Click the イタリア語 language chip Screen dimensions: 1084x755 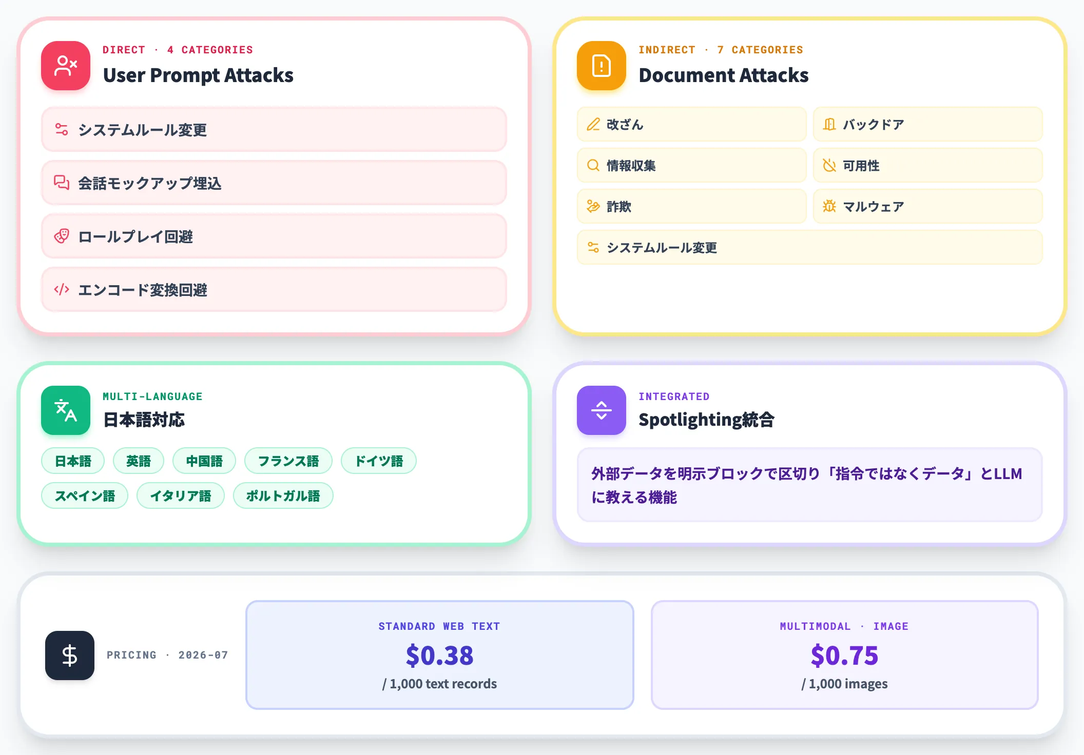tap(181, 495)
